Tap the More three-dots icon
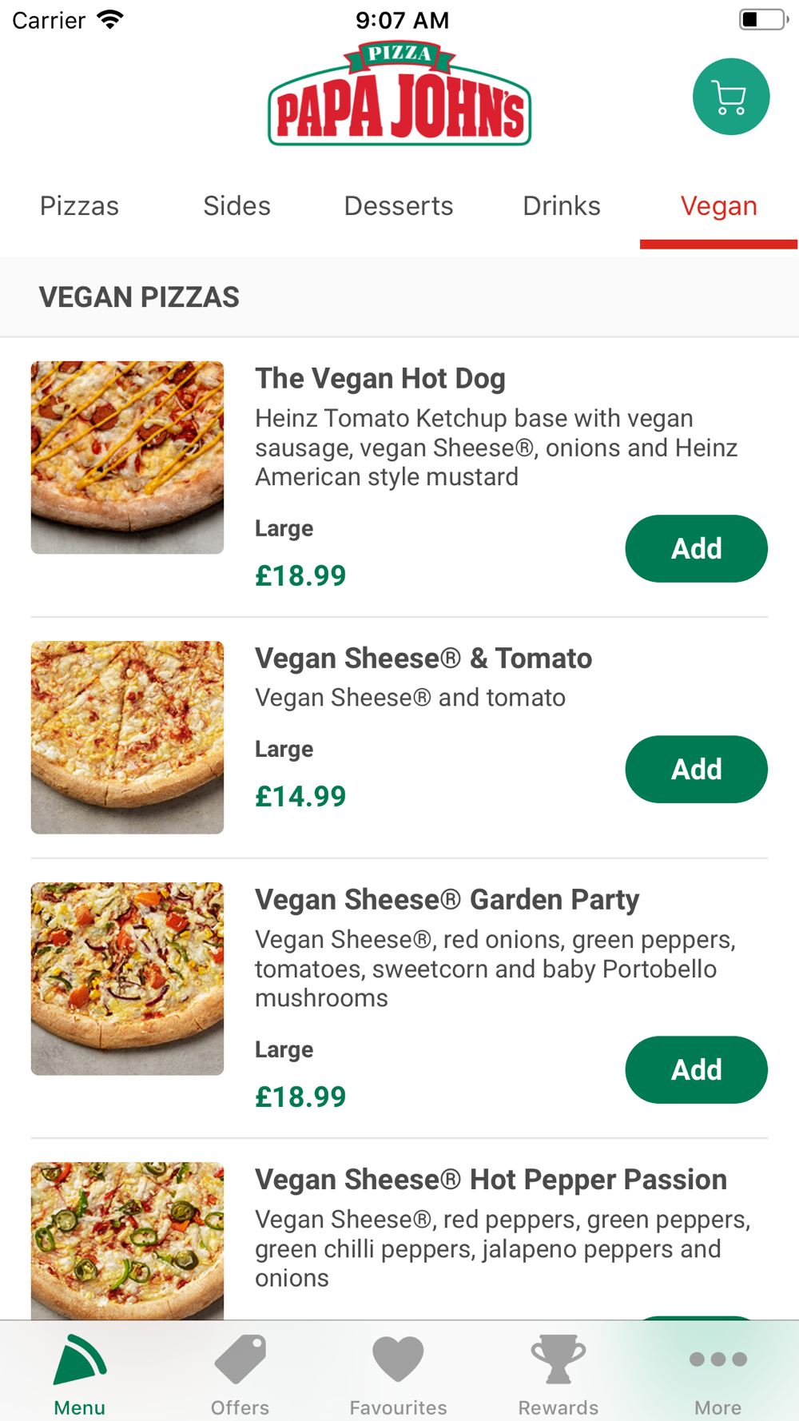Screen dimensions: 799x1421 point(718,1359)
